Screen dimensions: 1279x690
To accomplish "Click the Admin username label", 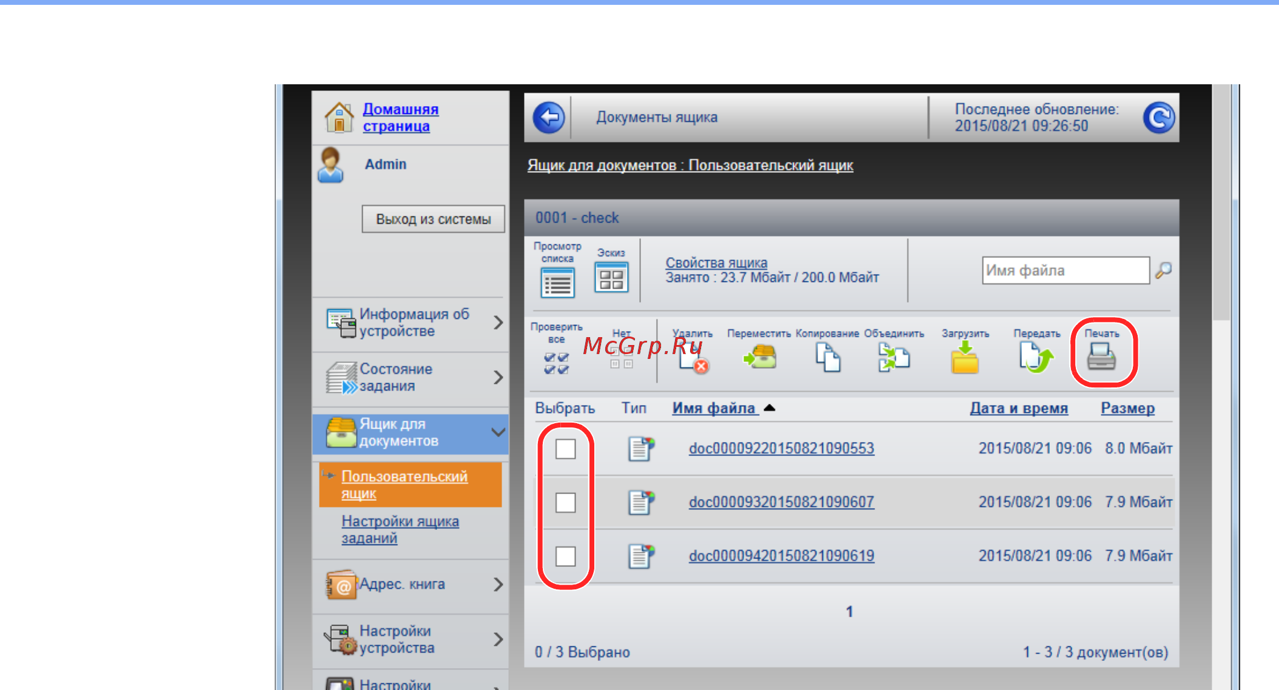I will (x=386, y=164).
